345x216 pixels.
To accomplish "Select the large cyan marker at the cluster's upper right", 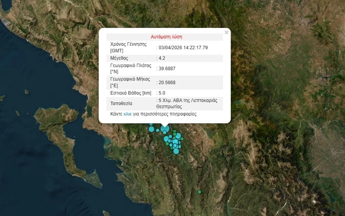I will pos(178,136).
